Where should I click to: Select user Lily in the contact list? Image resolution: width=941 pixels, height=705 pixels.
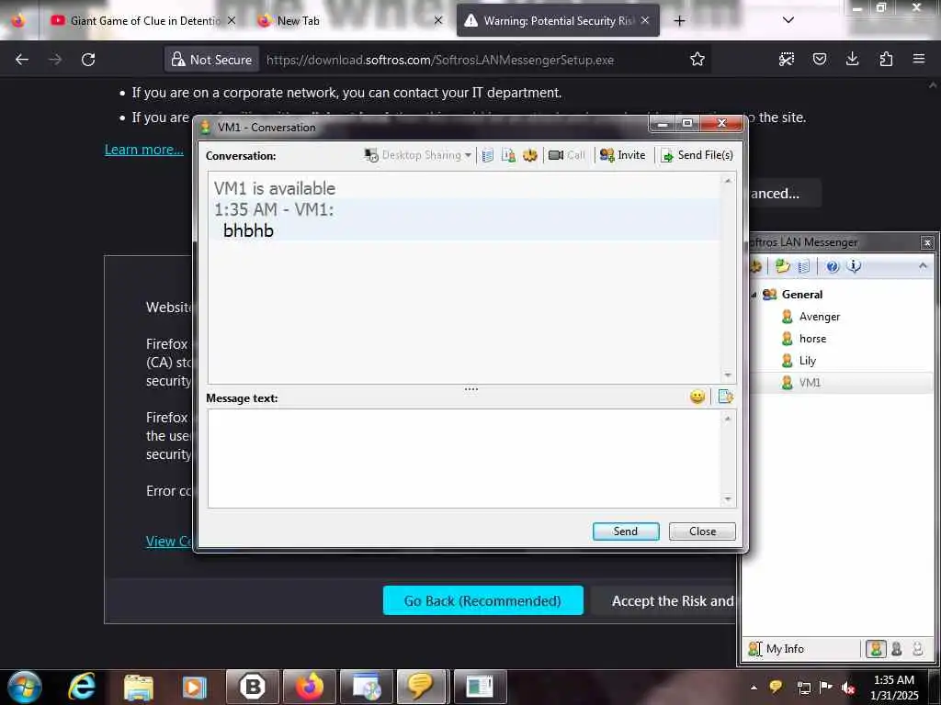pos(807,361)
